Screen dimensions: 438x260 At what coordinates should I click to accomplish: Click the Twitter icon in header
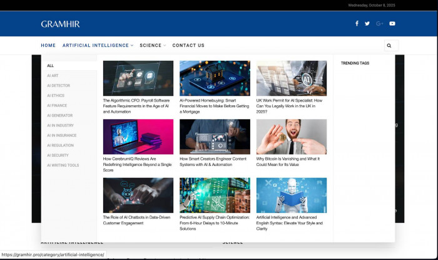click(367, 24)
